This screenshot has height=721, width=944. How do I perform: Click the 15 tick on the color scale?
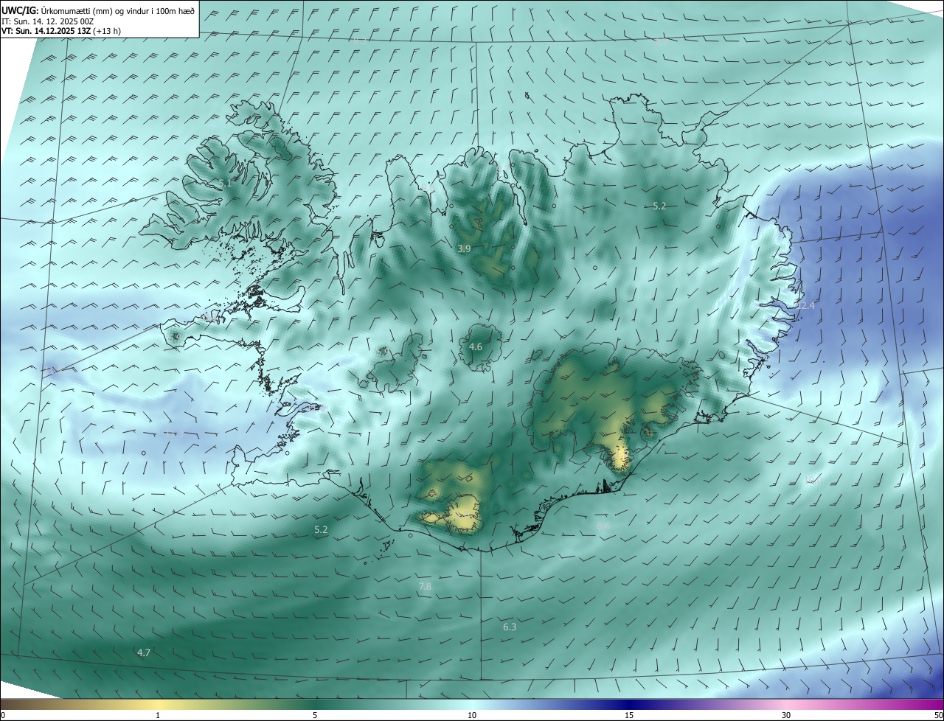click(x=629, y=715)
